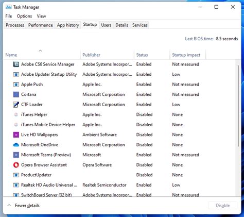Select the CTF Loader entry name

[x=32, y=105]
